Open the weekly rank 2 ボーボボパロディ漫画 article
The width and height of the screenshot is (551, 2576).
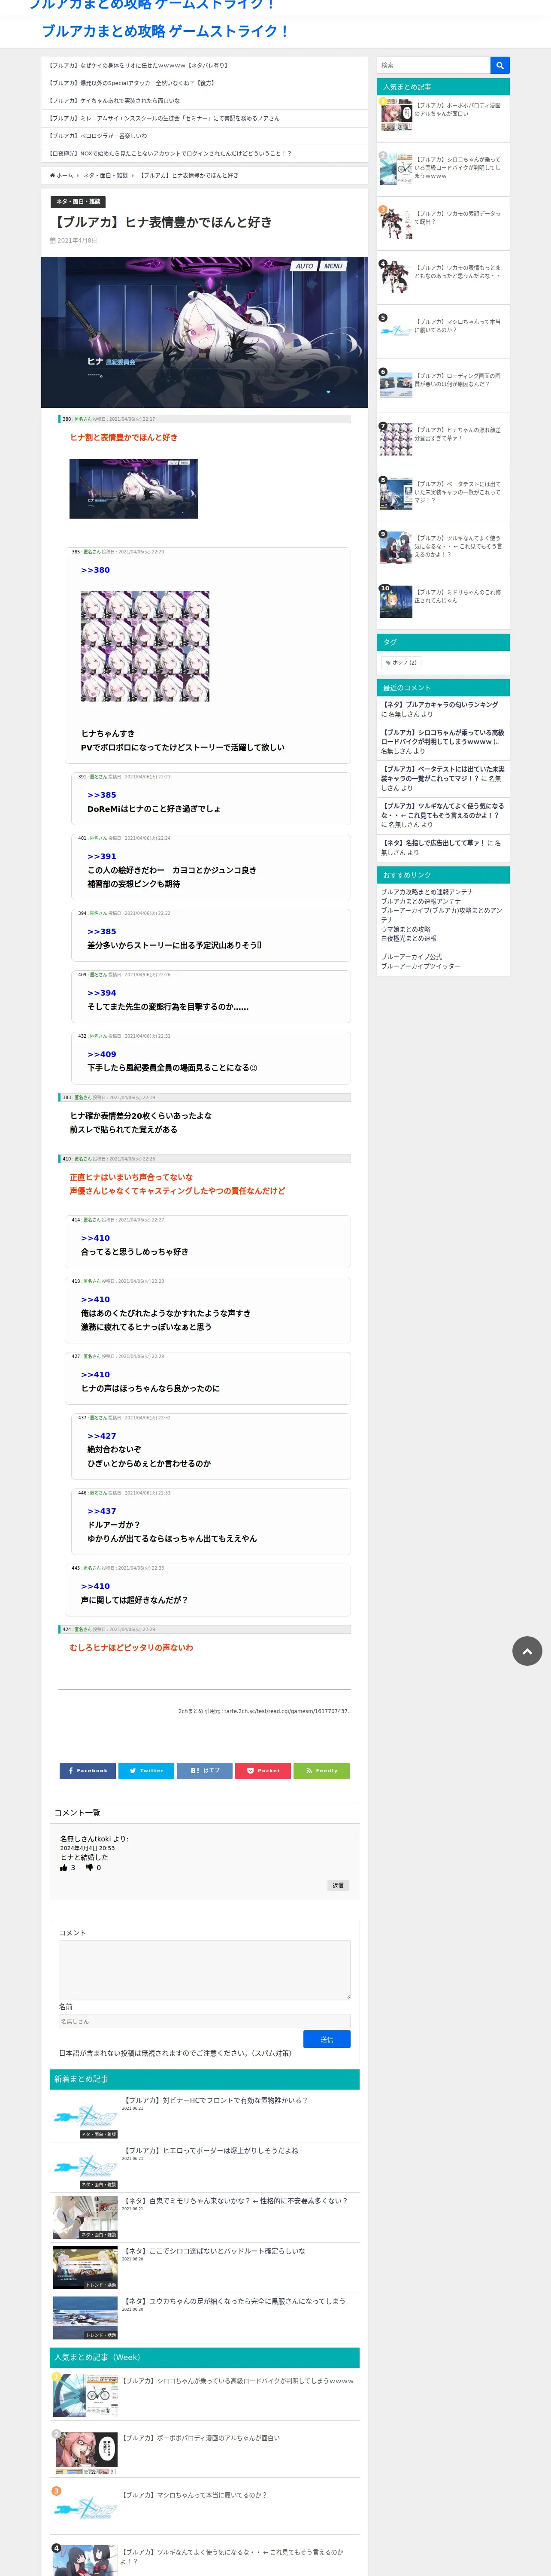click(201, 2438)
